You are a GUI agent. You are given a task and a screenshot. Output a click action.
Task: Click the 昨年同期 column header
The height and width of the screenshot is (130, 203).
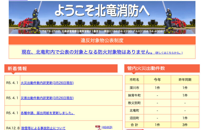coord(185,80)
